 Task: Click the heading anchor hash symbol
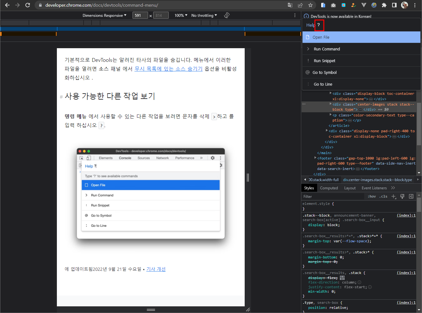(x=61, y=97)
